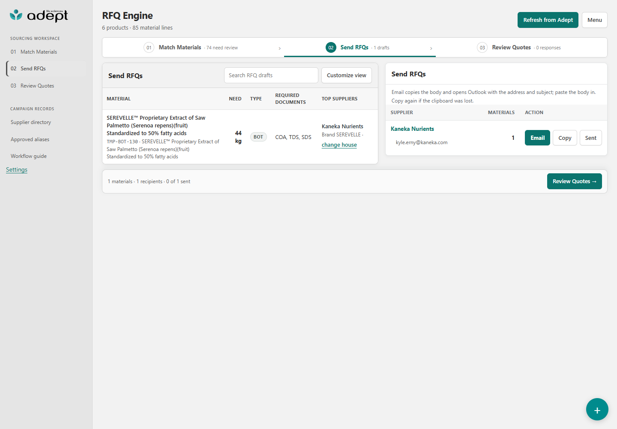Image resolution: width=617 pixels, height=429 pixels.
Task: Click the REQUIRED DOCUMENTS column header
Action: point(291,99)
